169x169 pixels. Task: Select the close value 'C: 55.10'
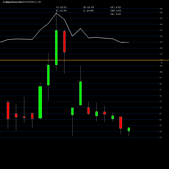coord(61,10)
